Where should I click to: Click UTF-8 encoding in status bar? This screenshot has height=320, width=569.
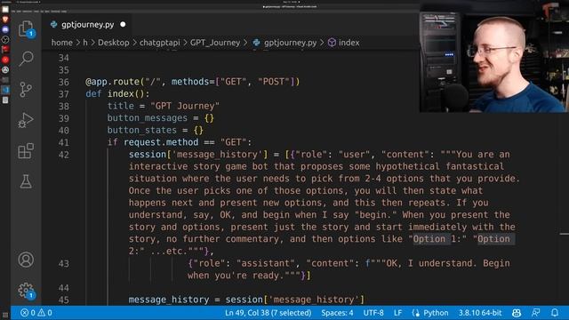(x=373, y=313)
